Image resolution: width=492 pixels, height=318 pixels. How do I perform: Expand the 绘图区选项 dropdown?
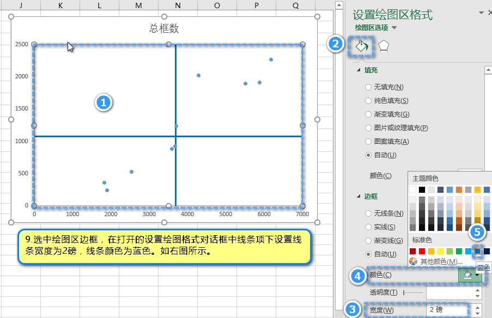(394, 28)
